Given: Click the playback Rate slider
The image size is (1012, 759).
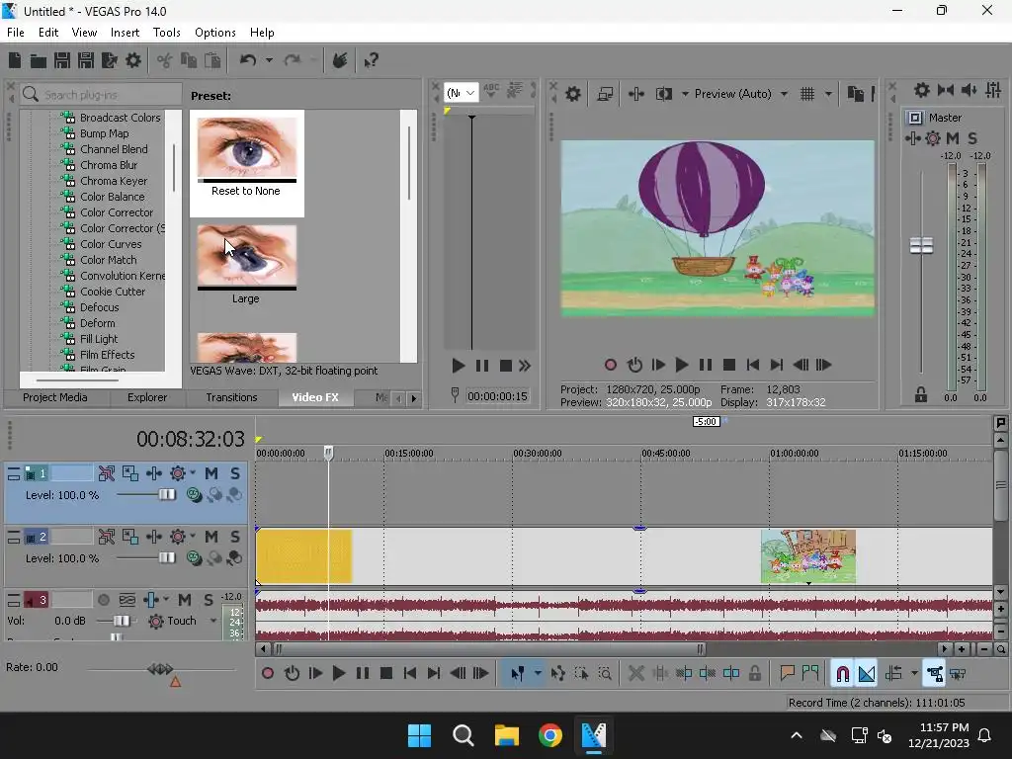Looking at the screenshot, I should pyautogui.click(x=160, y=669).
